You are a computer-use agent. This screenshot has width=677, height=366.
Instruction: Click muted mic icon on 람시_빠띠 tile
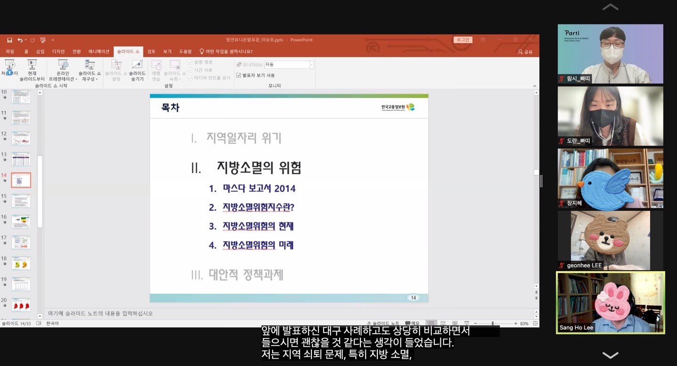562,79
